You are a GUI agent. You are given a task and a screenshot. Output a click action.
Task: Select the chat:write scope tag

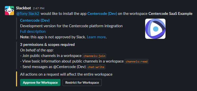pyautogui.click(x=96, y=67)
